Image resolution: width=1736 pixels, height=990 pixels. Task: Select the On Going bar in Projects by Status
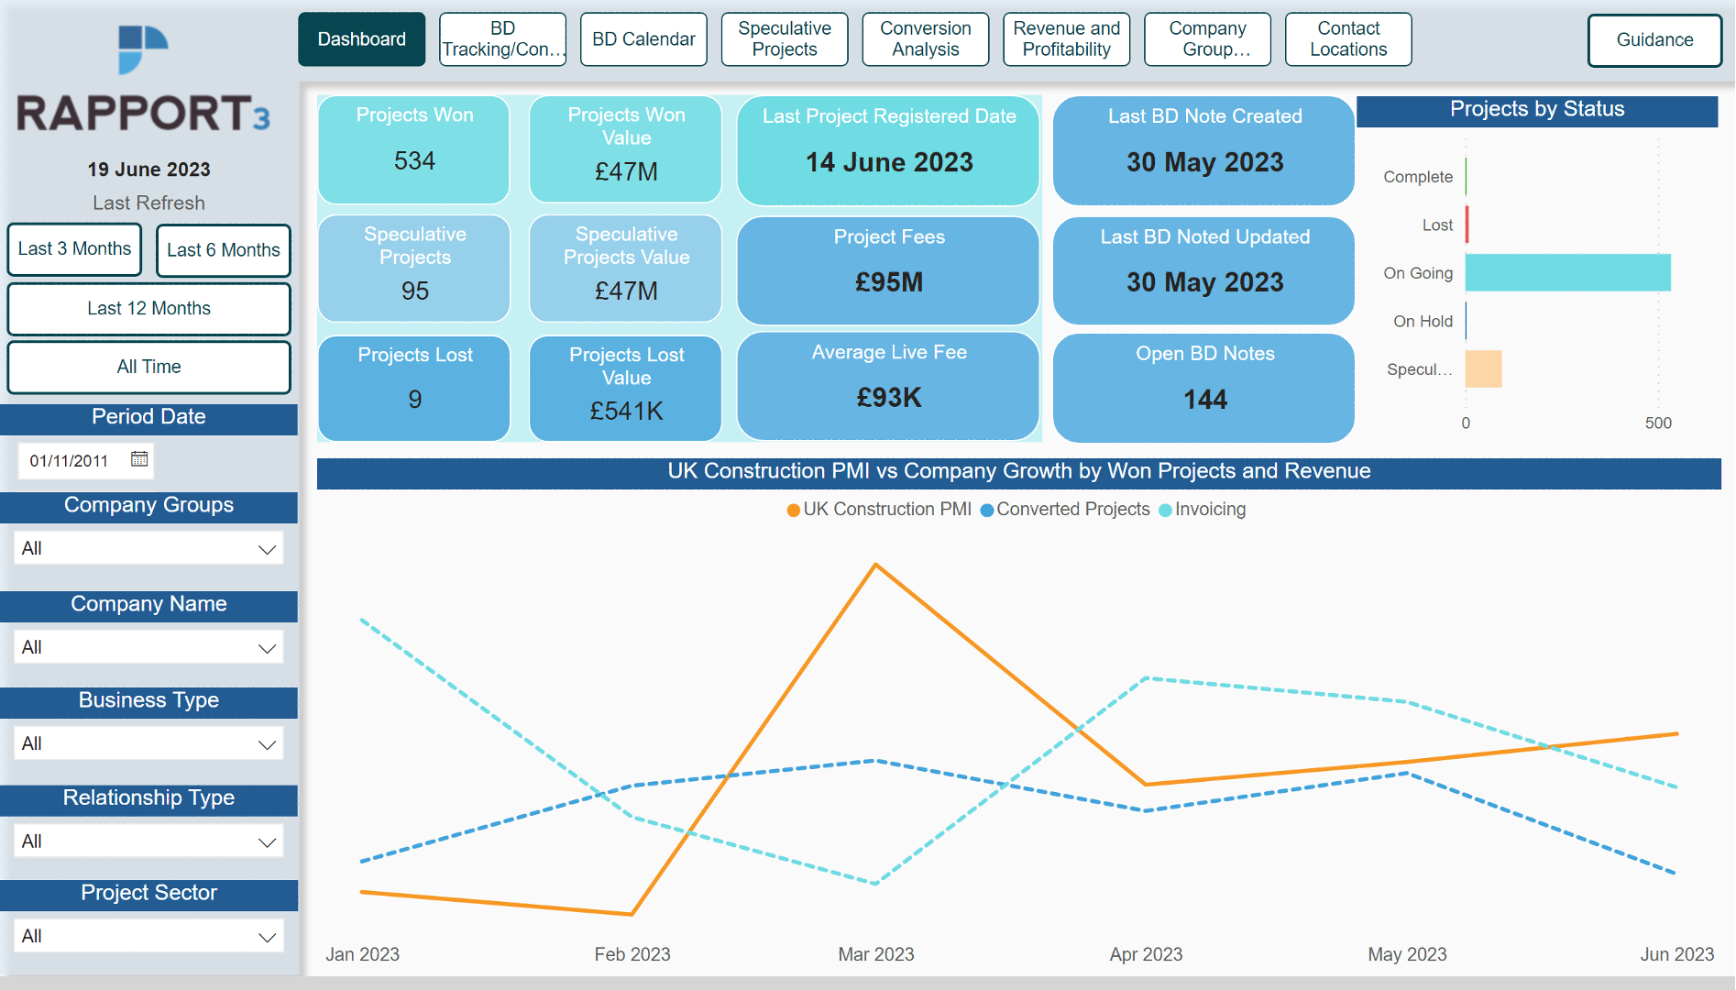coord(1567,272)
